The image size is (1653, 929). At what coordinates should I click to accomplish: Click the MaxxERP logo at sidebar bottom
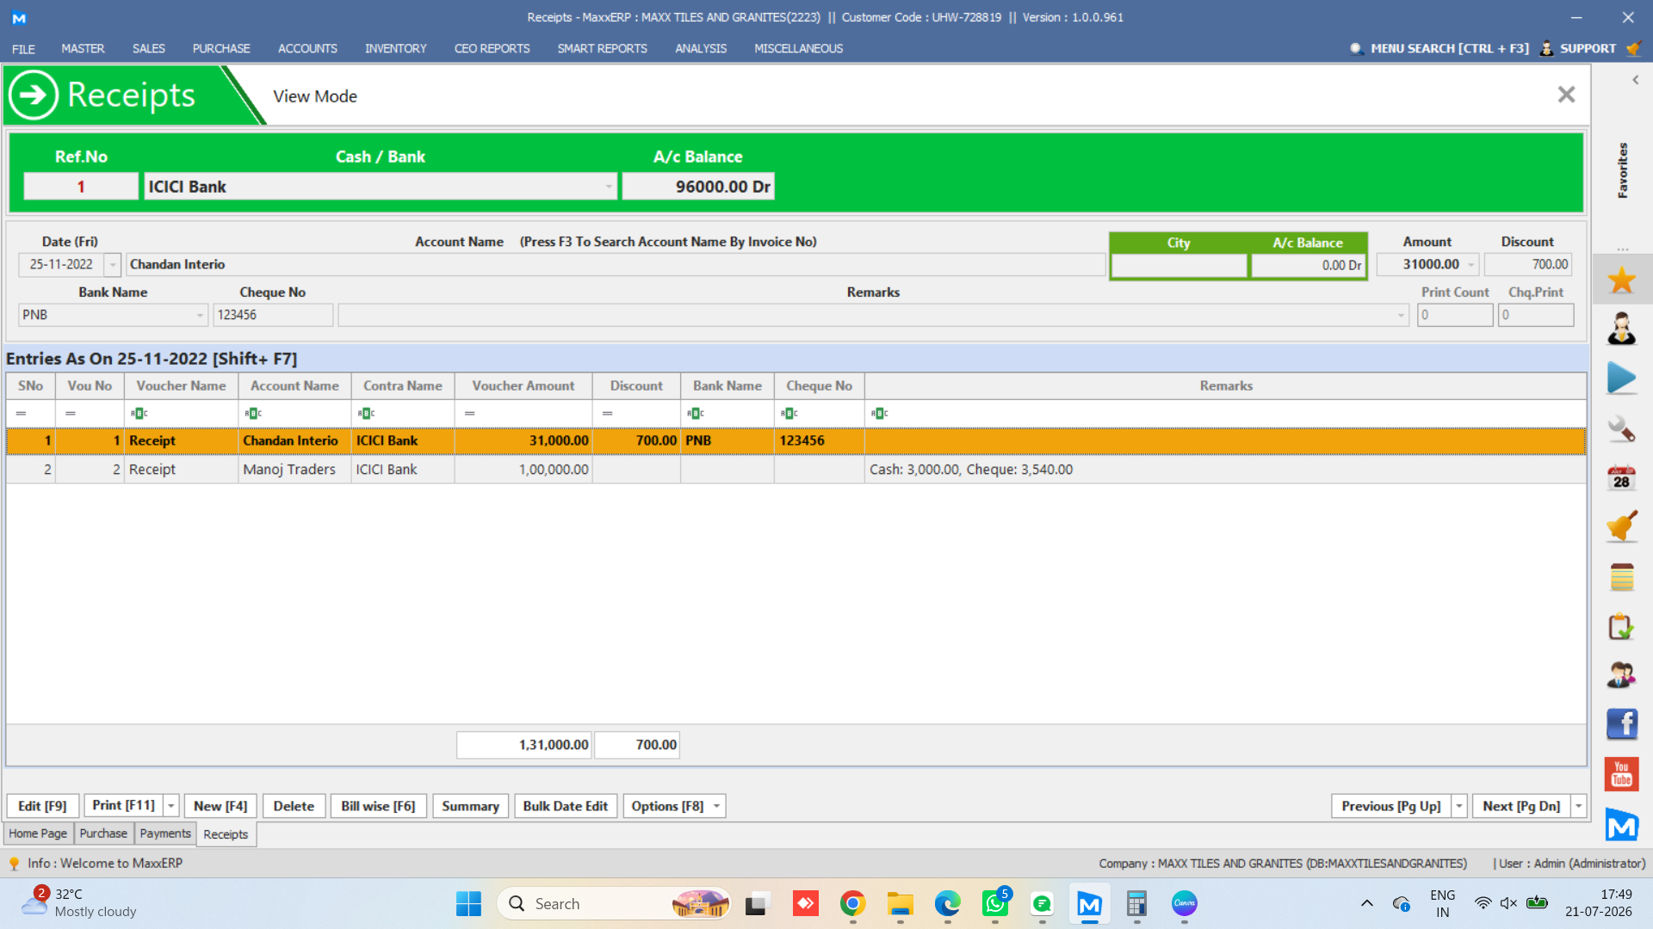[x=1622, y=824]
